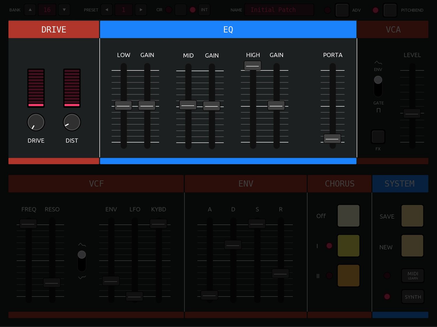Activate the MIDI LEARN button
The height and width of the screenshot is (327, 437).
point(413,275)
